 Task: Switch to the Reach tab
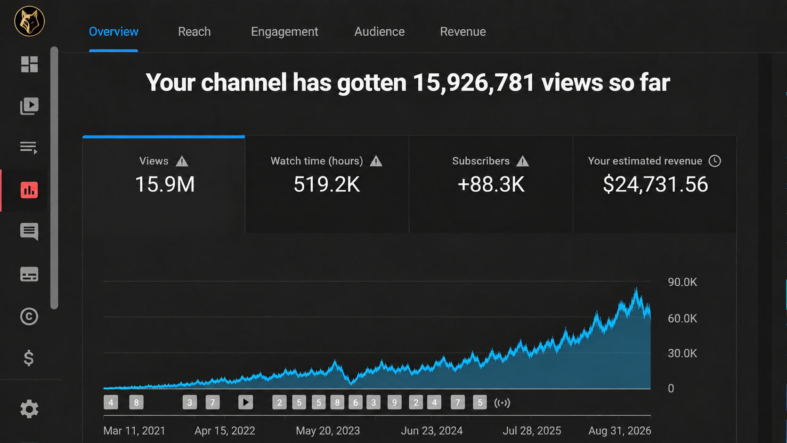tap(195, 32)
